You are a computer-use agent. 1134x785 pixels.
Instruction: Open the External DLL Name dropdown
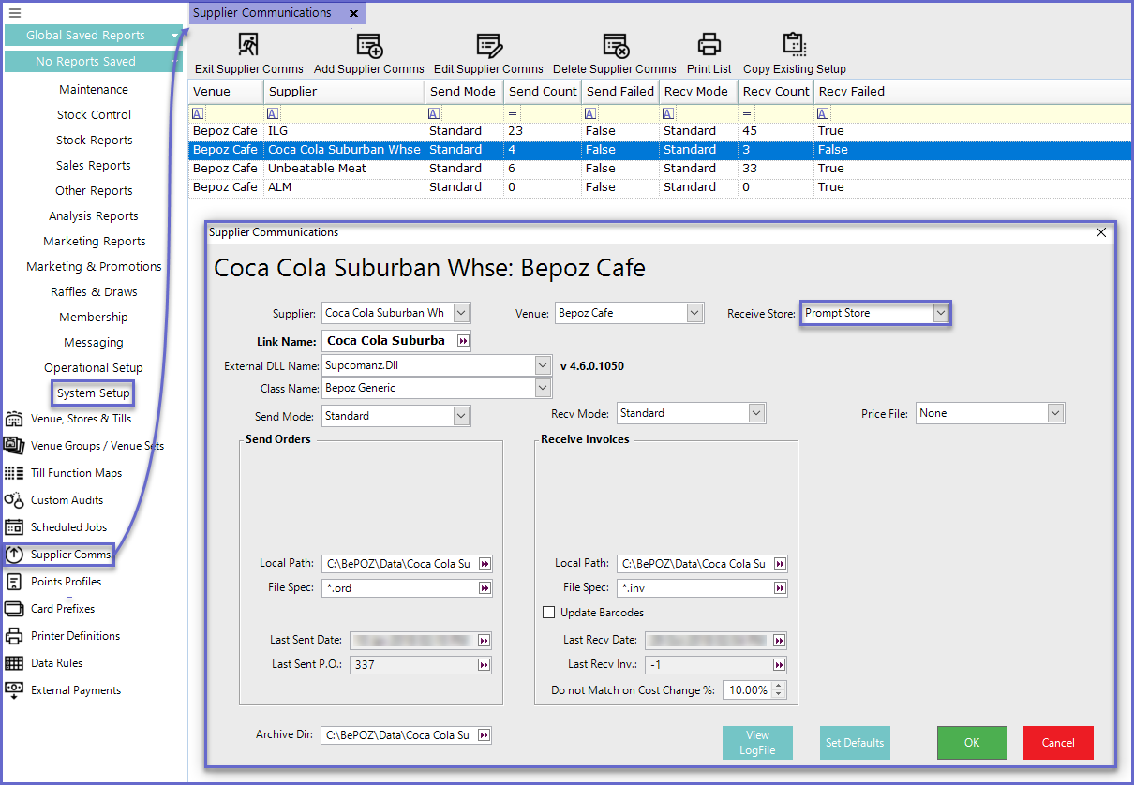542,365
